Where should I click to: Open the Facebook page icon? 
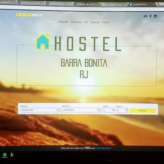[151, 16]
